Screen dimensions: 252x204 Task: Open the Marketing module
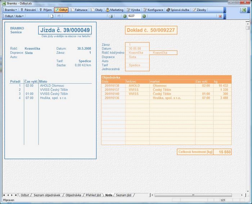pyautogui.click(x=114, y=10)
